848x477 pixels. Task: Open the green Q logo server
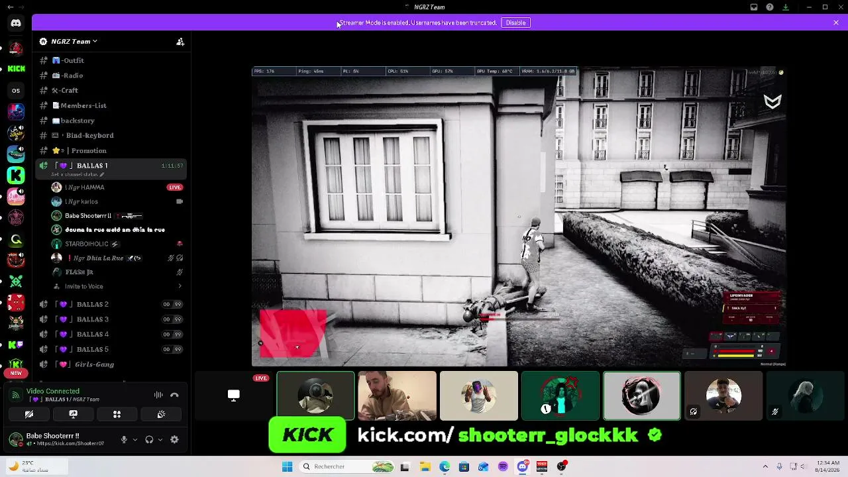16,240
